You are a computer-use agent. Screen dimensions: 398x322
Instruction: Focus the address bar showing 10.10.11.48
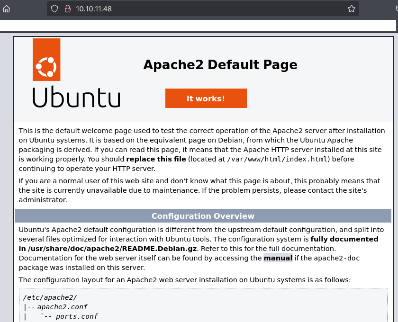click(190, 9)
